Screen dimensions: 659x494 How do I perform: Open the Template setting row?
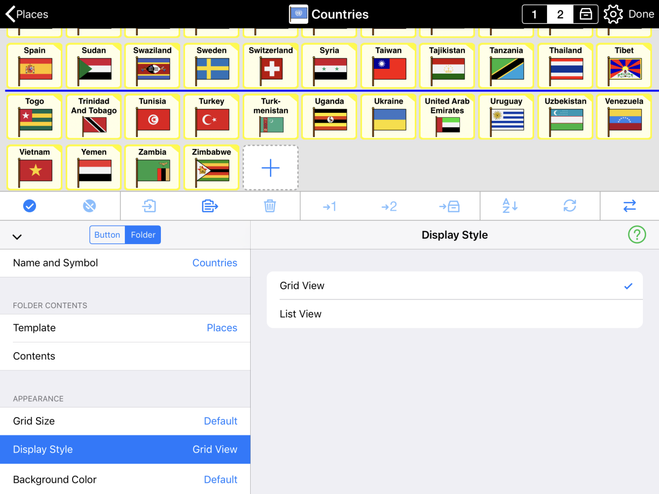pos(125,328)
